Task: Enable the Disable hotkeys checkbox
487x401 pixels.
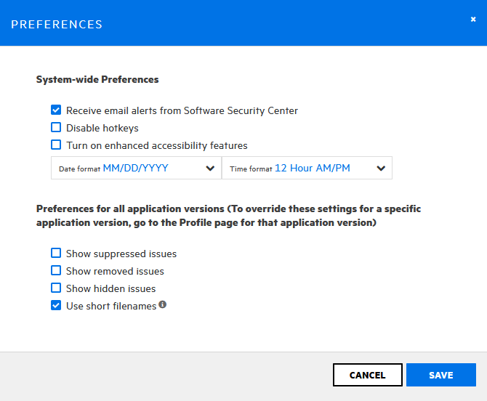Action: (x=56, y=128)
